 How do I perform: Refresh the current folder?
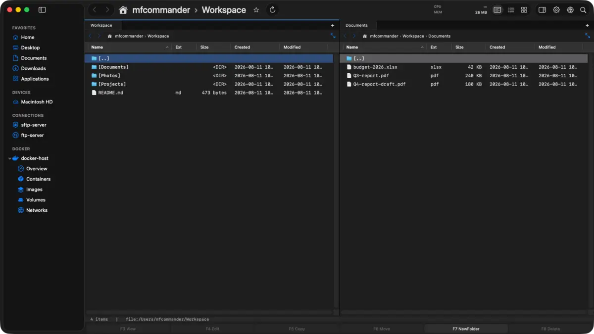[x=272, y=10]
